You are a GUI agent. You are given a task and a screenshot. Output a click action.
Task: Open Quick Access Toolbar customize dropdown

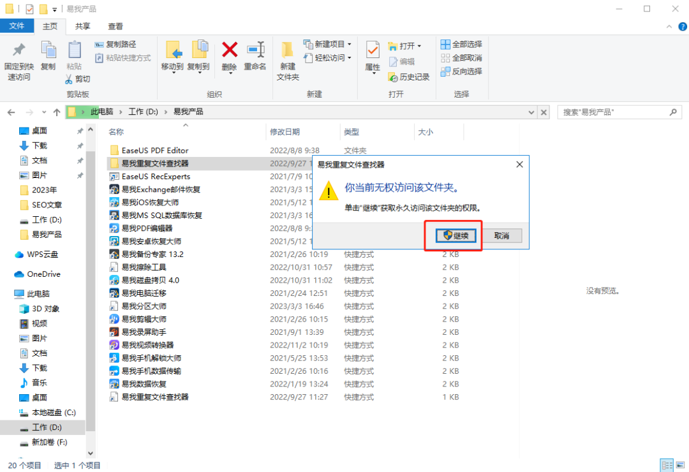55,9
